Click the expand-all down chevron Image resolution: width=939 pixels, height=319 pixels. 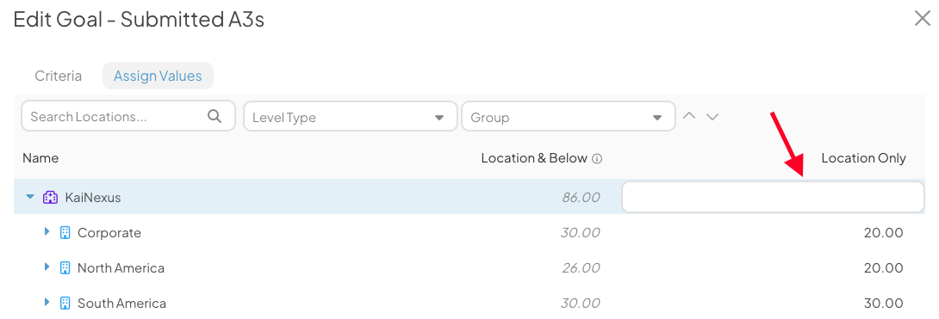[x=712, y=116]
